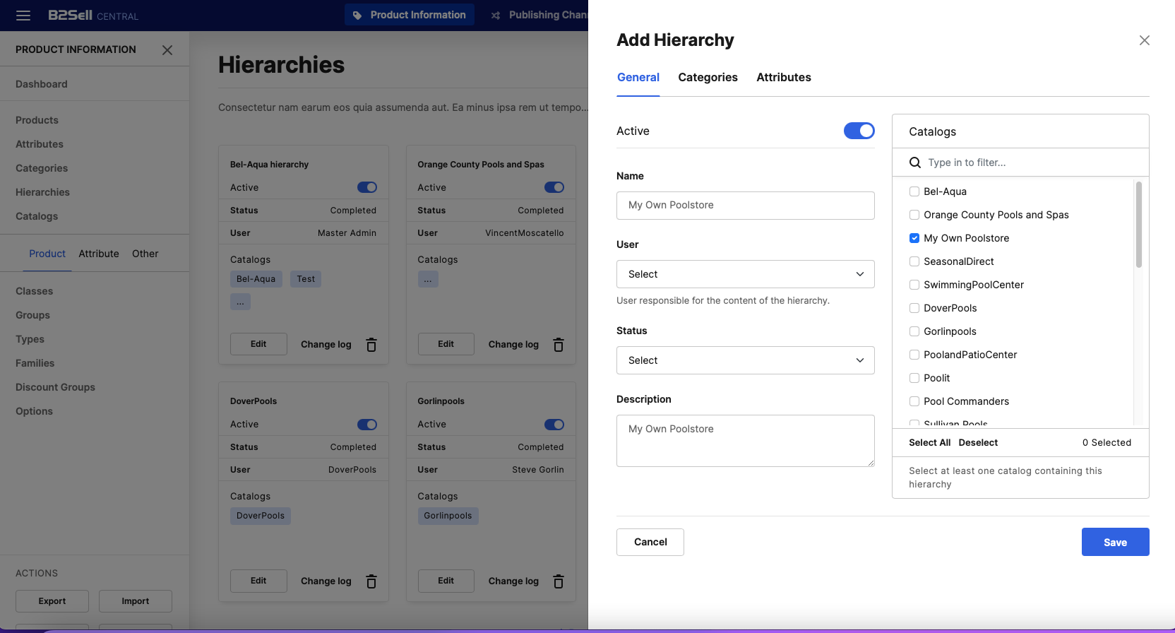Click the hierarchy Name input field

pos(745,206)
